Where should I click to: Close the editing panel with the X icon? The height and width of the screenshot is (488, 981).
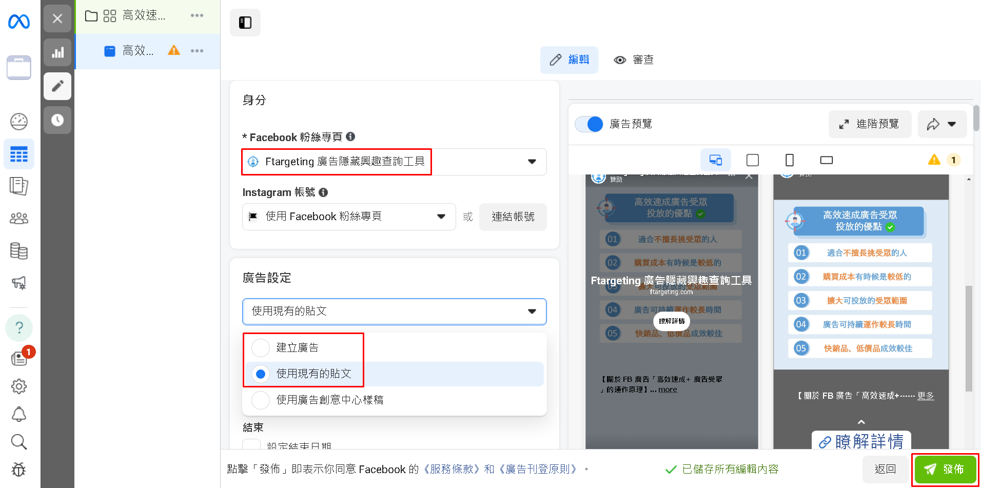[x=57, y=18]
